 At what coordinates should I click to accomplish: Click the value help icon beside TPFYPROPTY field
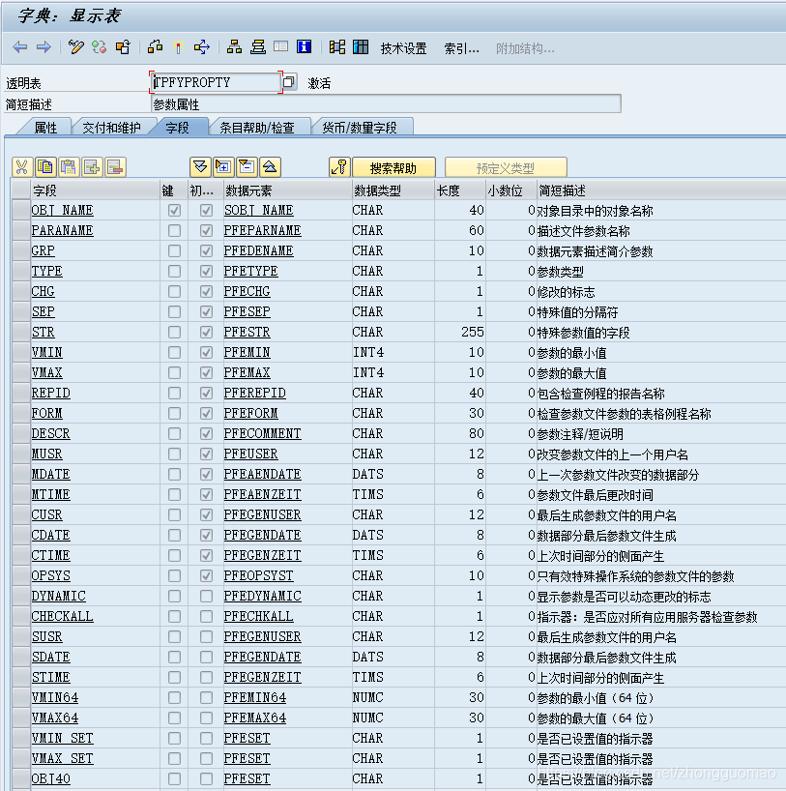point(289,82)
